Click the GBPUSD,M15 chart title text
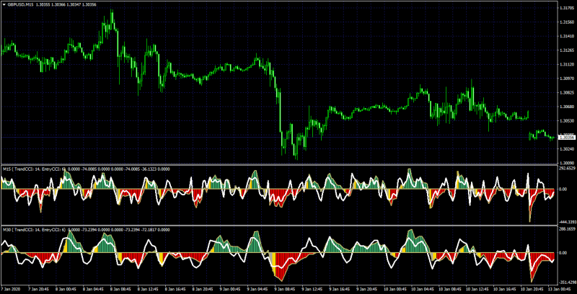The width and height of the screenshot is (577, 294). 20,4
